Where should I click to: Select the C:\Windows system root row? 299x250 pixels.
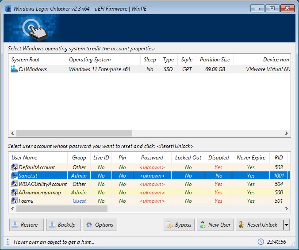click(x=149, y=69)
